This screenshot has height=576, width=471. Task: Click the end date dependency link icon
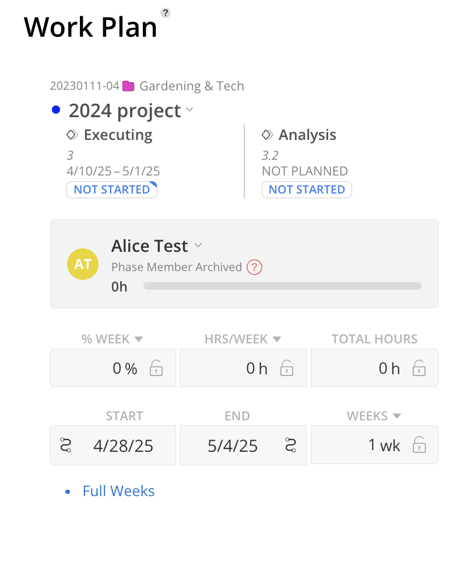coord(291,445)
